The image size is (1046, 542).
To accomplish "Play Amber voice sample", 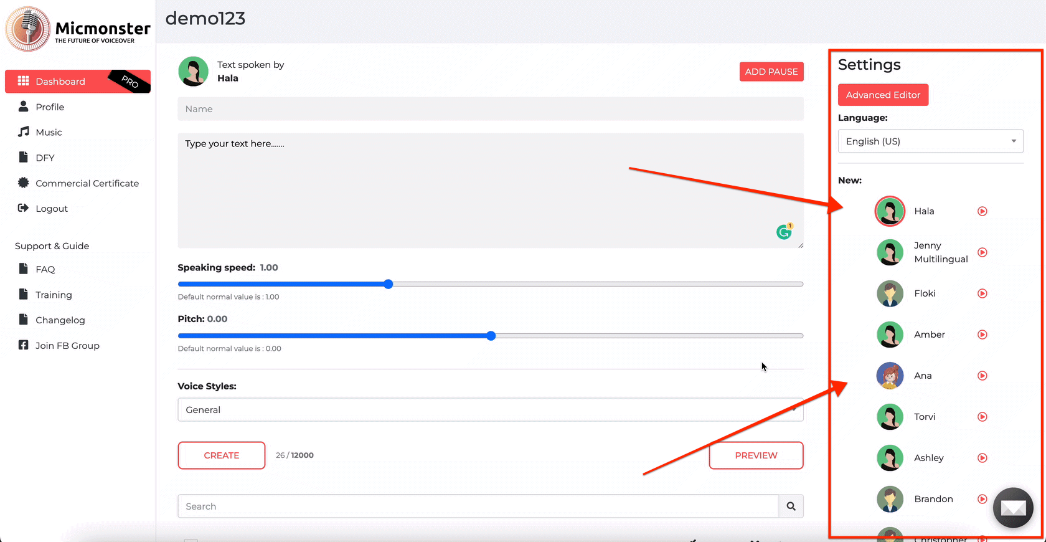I will point(982,335).
